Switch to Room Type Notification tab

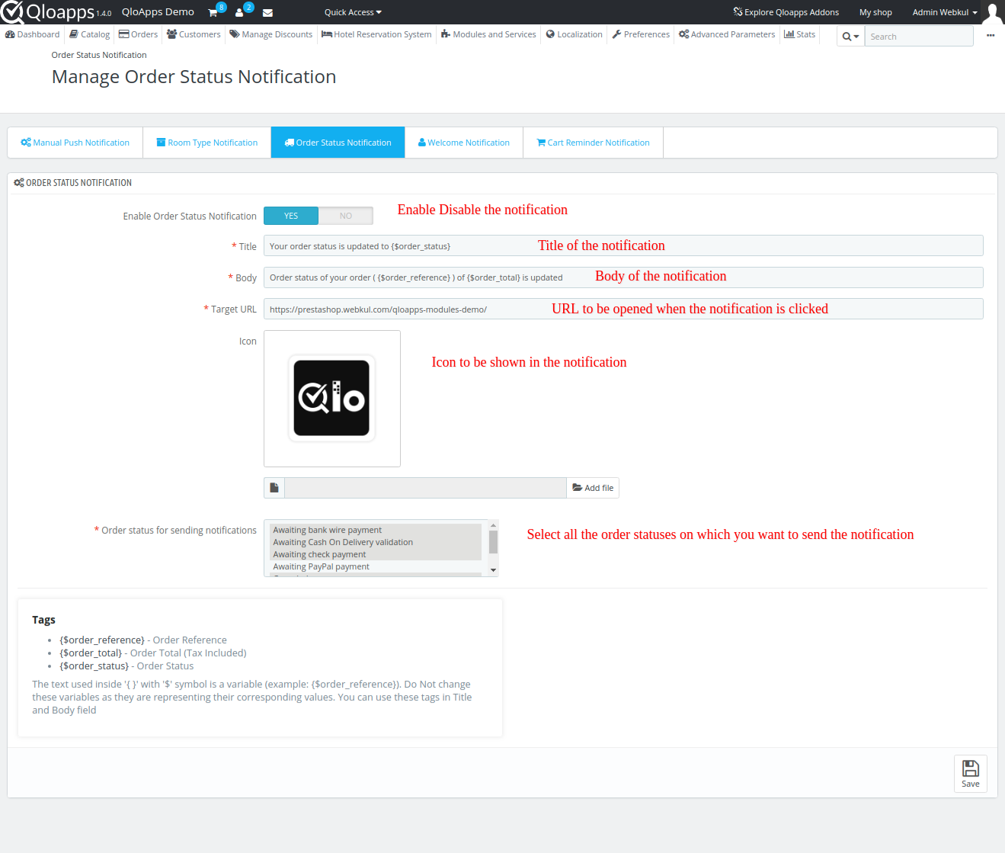[207, 143]
